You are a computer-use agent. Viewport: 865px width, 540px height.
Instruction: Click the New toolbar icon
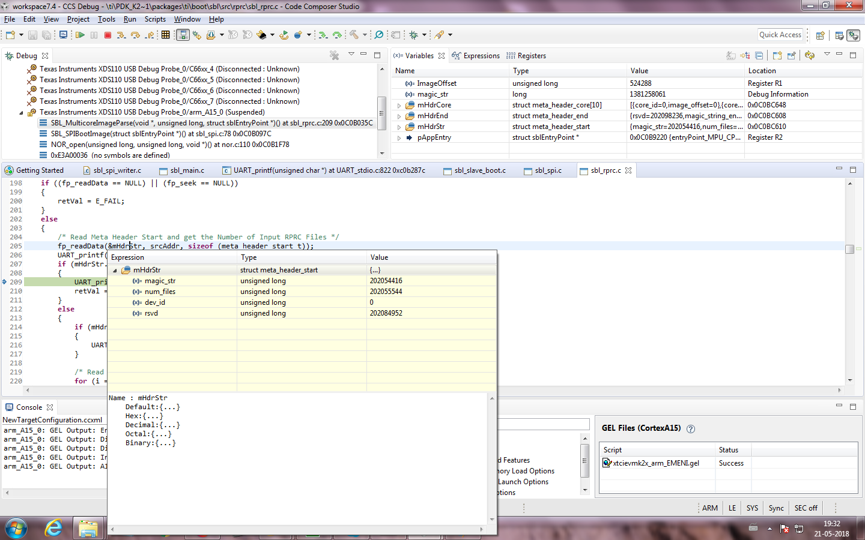pyautogui.click(x=10, y=35)
